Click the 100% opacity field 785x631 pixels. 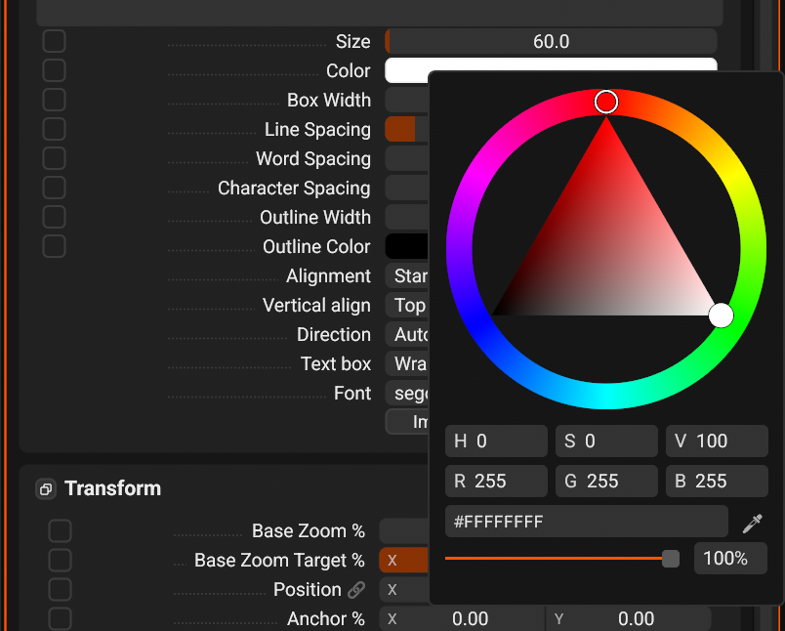730,559
